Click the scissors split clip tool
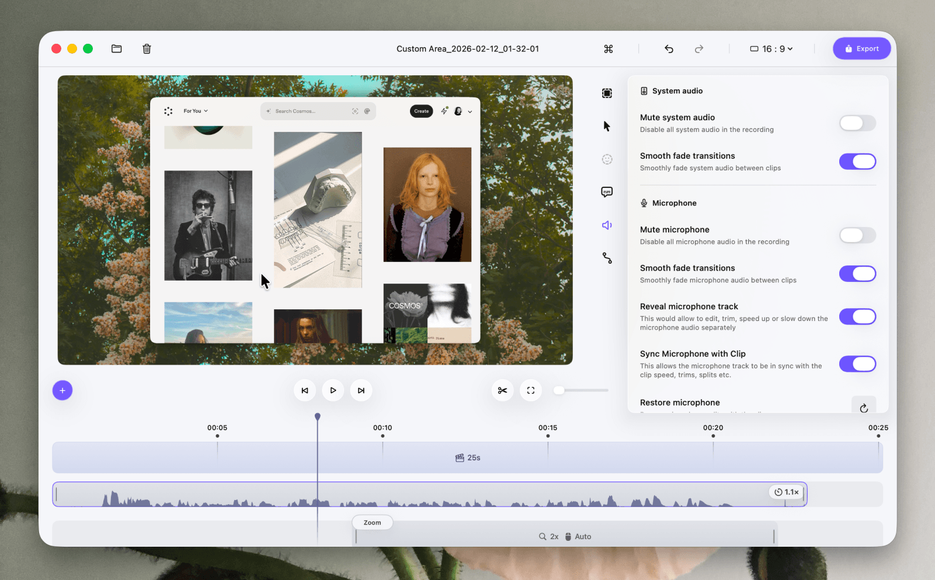 (x=502, y=390)
